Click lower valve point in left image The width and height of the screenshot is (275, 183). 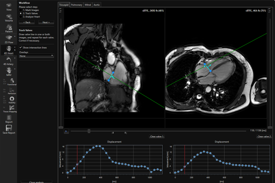pos(109,81)
